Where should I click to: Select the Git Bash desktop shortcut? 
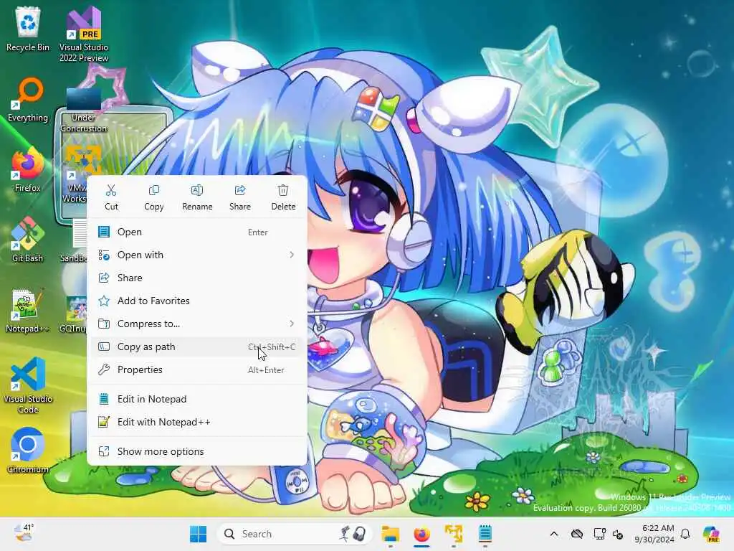tap(28, 240)
